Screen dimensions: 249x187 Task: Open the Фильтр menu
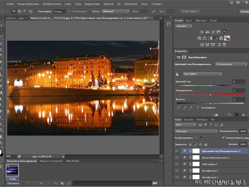pos(108,4)
